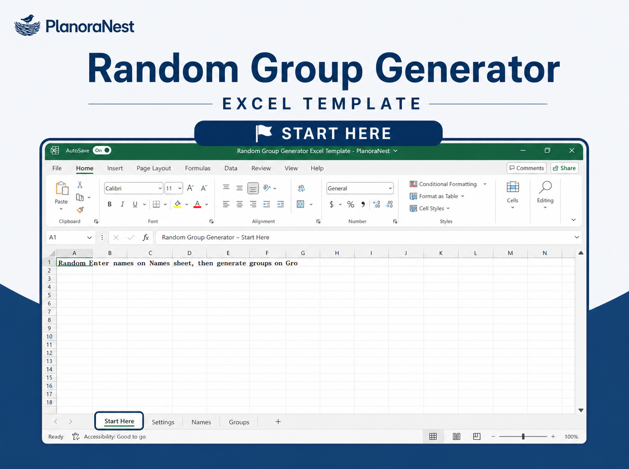Select the Format Painter brush
Image resolution: width=629 pixels, height=469 pixels.
pyautogui.click(x=80, y=210)
